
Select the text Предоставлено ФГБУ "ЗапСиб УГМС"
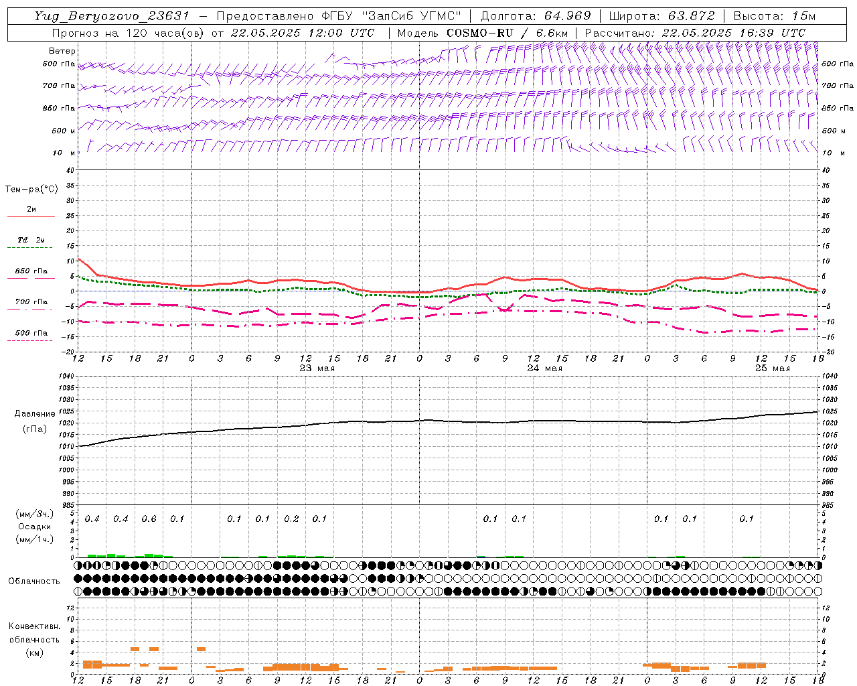[339, 16]
